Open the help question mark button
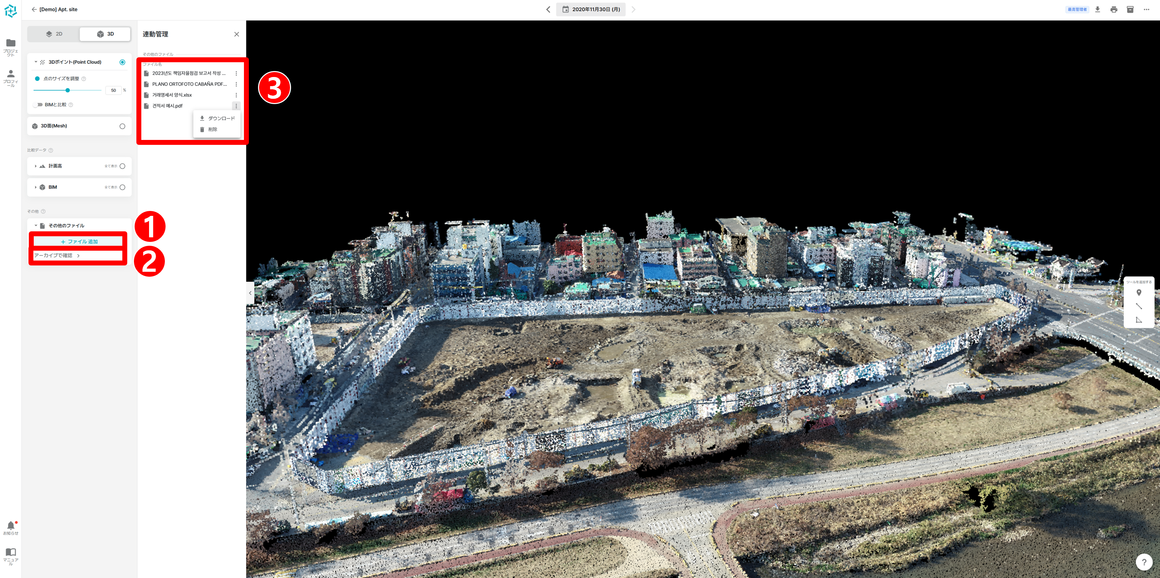 pyautogui.click(x=1144, y=562)
